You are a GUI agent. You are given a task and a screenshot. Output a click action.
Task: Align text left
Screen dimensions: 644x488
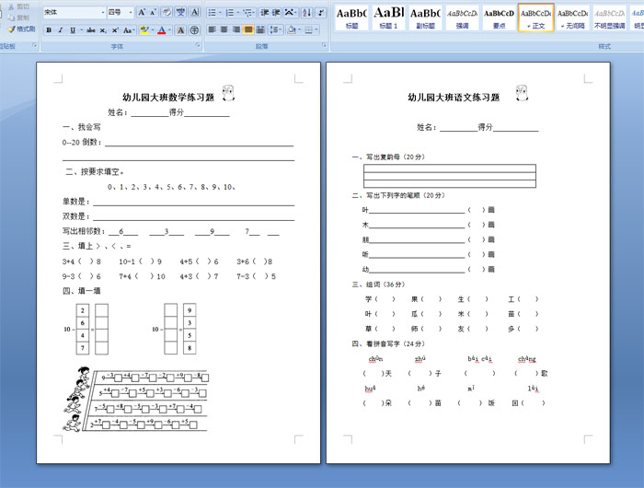point(212,29)
